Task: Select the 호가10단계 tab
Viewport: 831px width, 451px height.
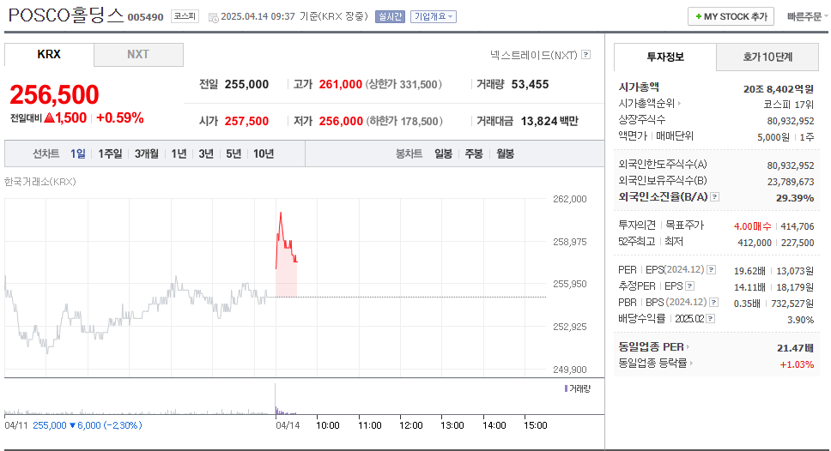Action: pos(767,57)
